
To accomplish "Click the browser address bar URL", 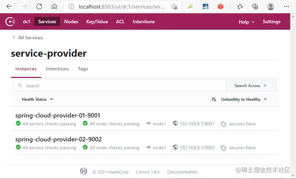I will click(x=122, y=7).
